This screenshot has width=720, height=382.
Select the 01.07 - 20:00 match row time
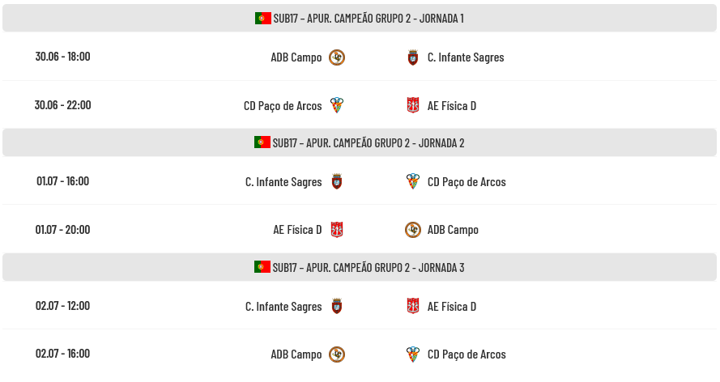[x=63, y=229]
